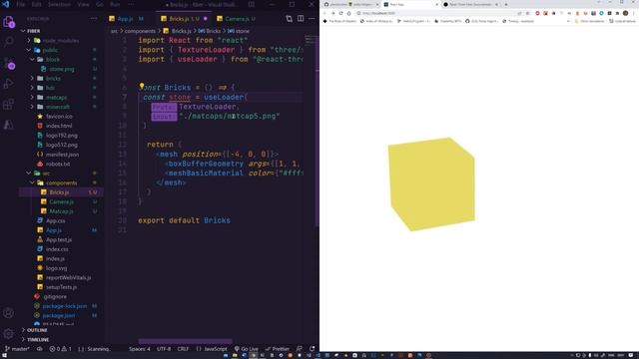This screenshot has width=639, height=359.
Task: Click the browser forward arrow
Action: [332, 13]
